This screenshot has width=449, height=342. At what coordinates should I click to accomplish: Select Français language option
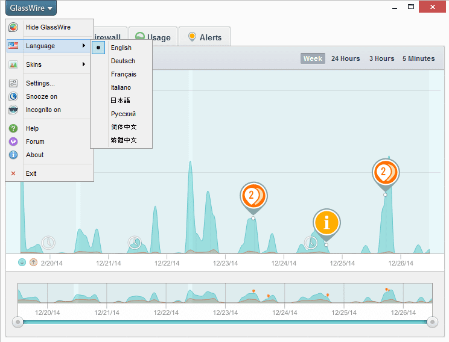pyautogui.click(x=121, y=74)
